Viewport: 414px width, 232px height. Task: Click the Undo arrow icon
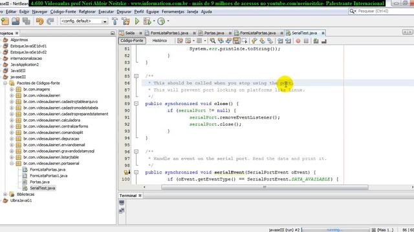click(x=39, y=21)
